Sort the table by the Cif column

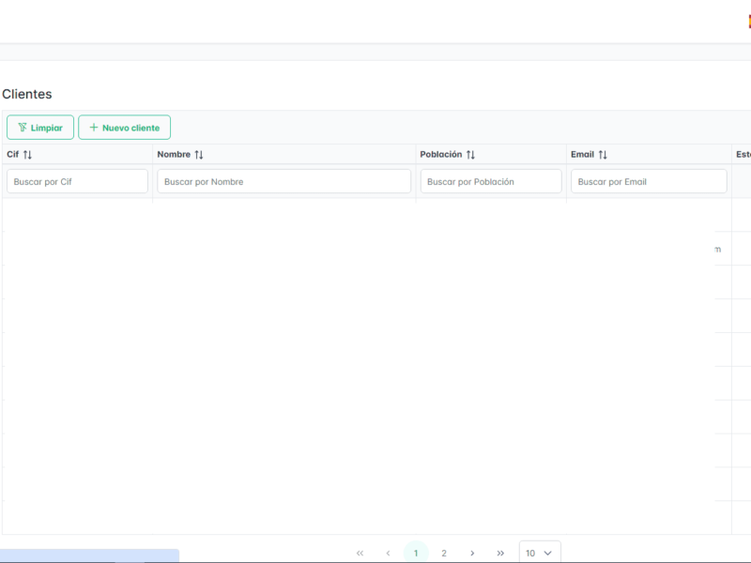(26, 154)
